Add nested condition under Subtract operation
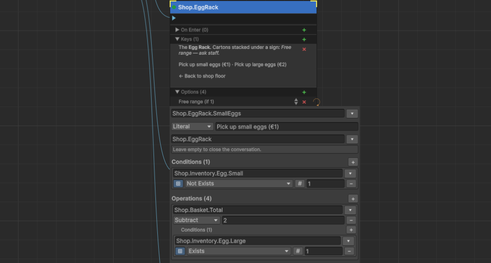The height and width of the screenshot is (263, 491). (x=351, y=230)
